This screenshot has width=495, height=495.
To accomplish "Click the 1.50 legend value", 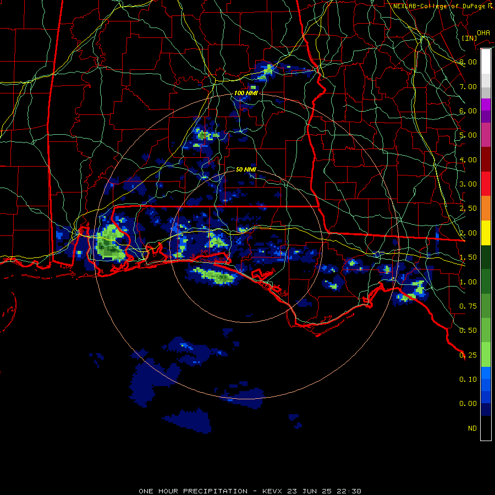I will tap(468, 257).
